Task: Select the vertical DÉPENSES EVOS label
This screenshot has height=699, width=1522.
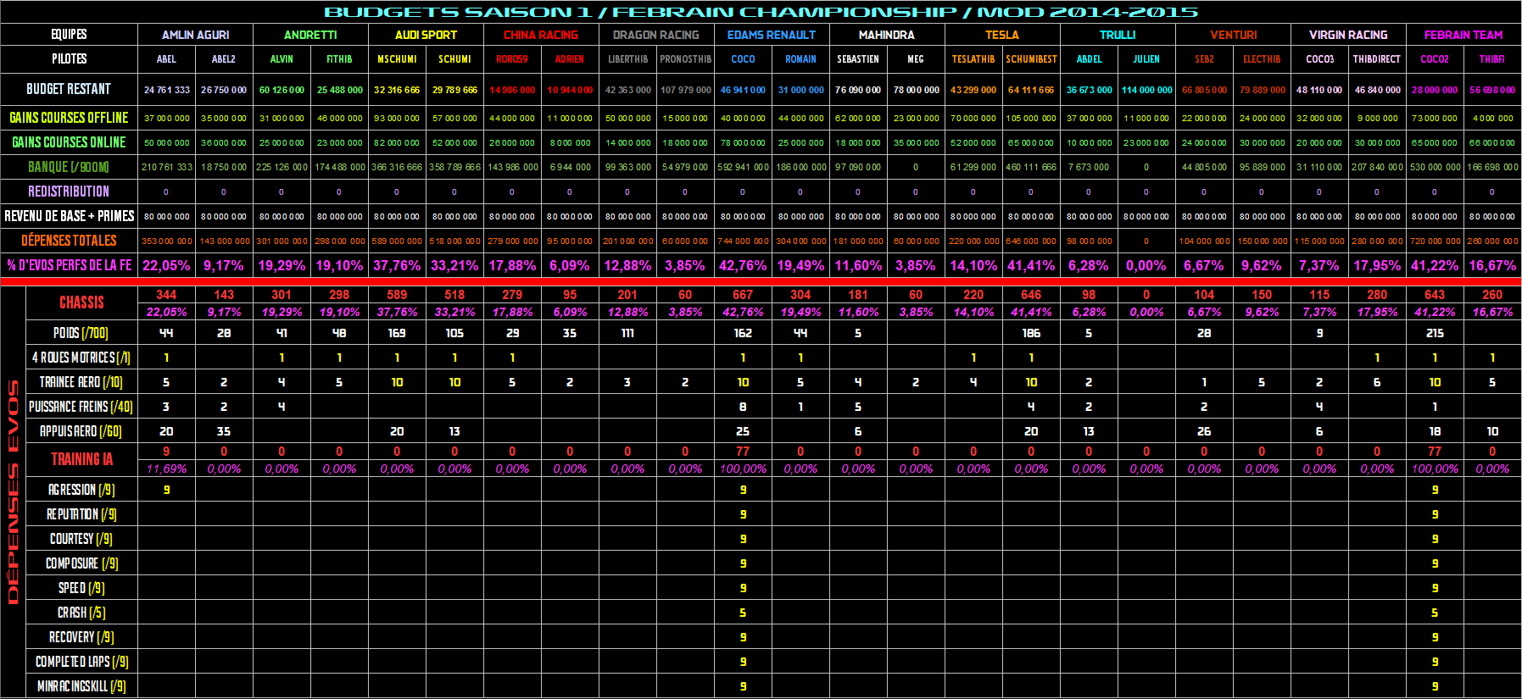Action: pyautogui.click(x=13, y=491)
